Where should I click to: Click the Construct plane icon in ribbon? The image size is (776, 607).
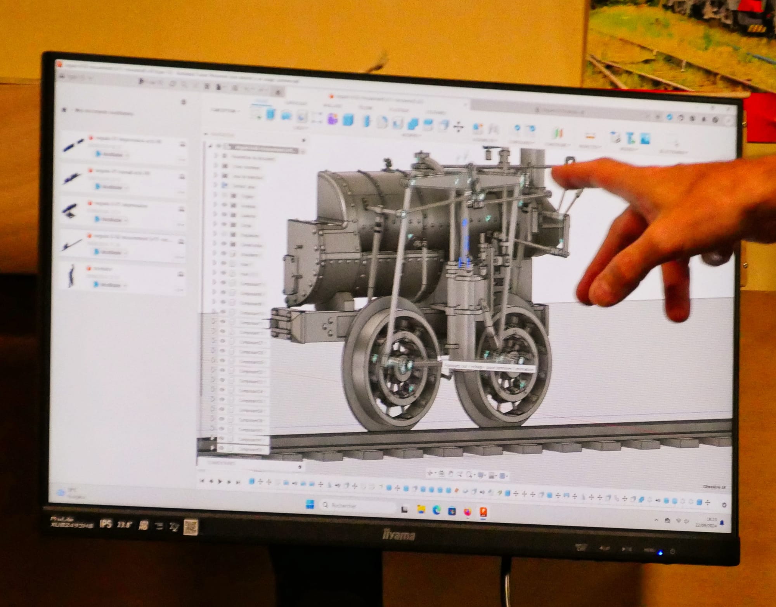tap(558, 134)
